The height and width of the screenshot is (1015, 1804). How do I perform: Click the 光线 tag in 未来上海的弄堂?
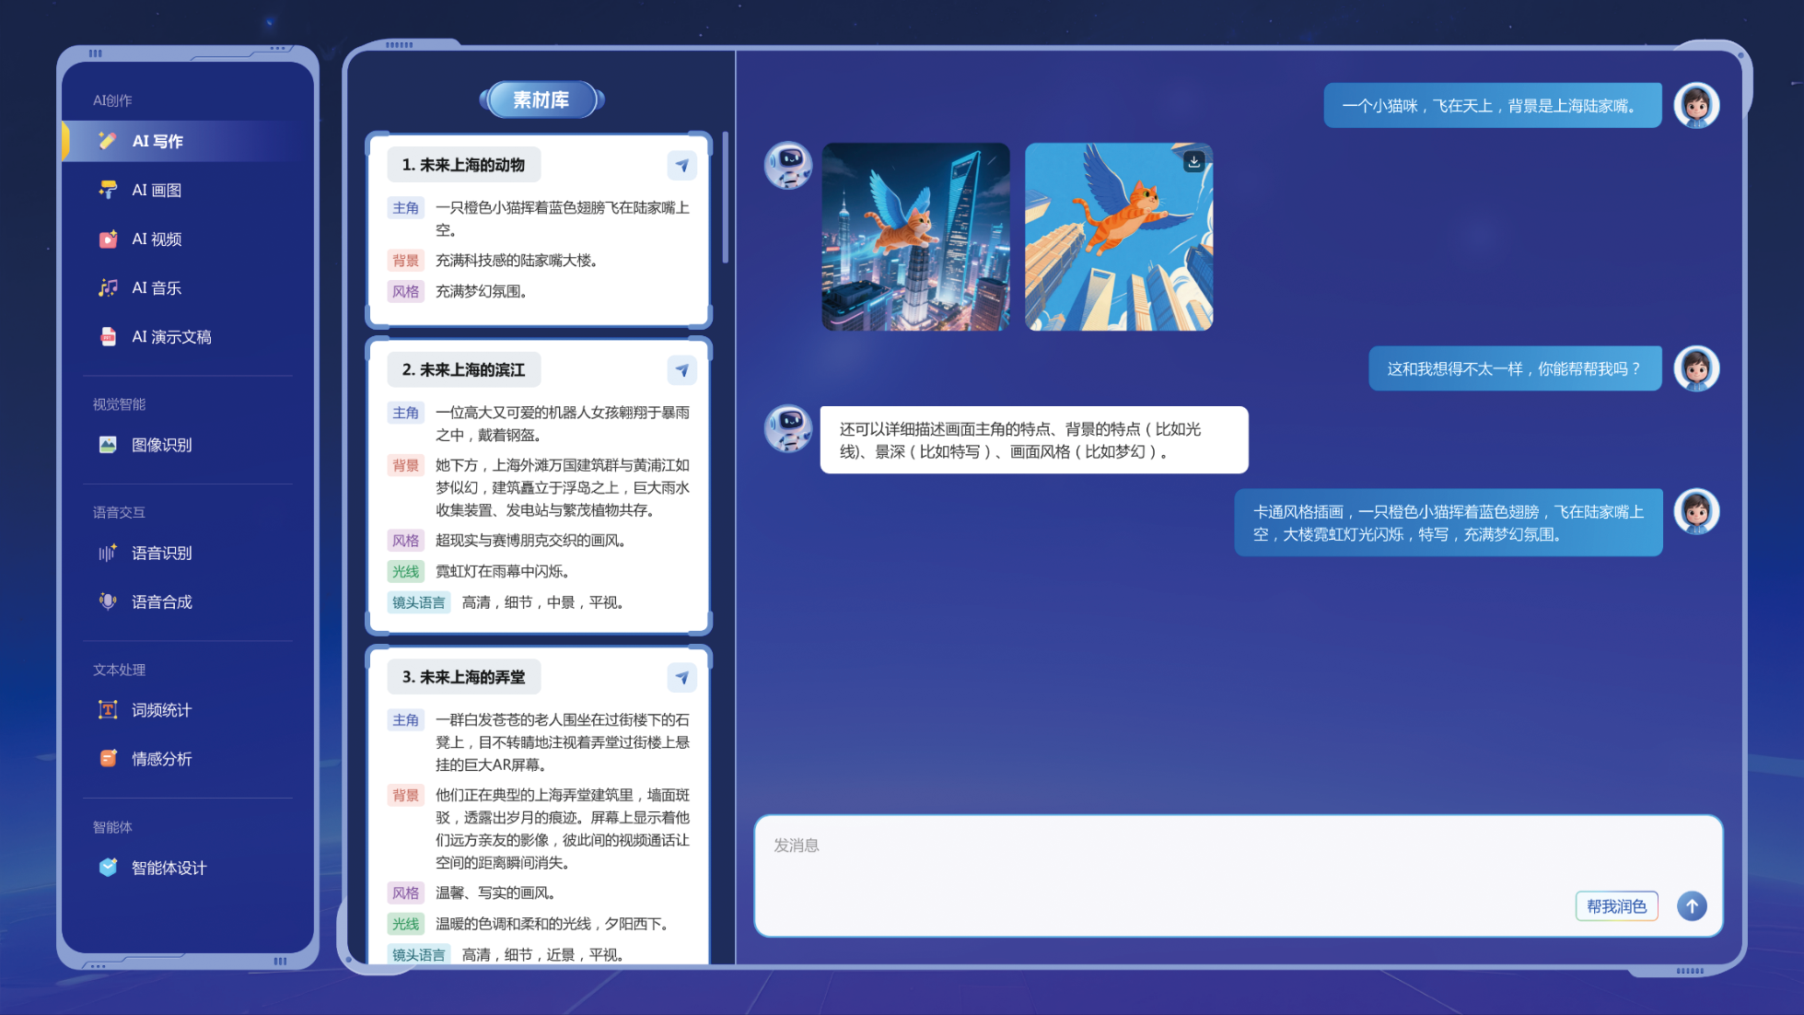pos(405,925)
